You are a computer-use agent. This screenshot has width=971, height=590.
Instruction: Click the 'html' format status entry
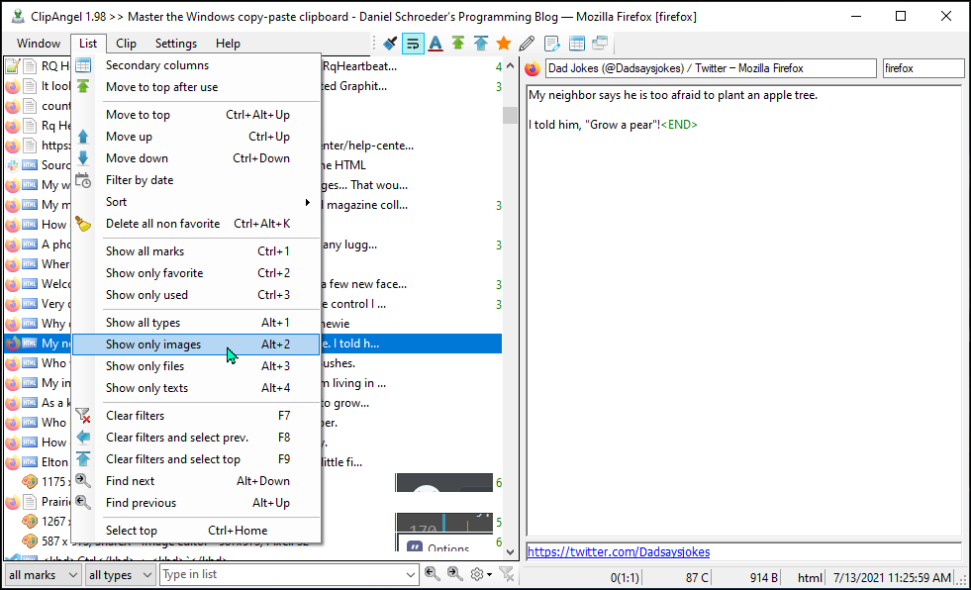[x=810, y=577]
